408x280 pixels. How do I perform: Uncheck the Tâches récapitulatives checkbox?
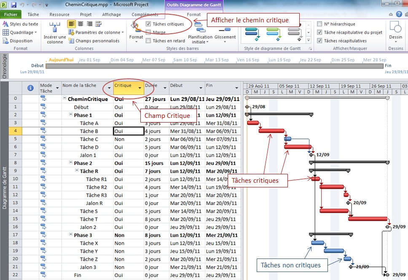[x=319, y=41]
